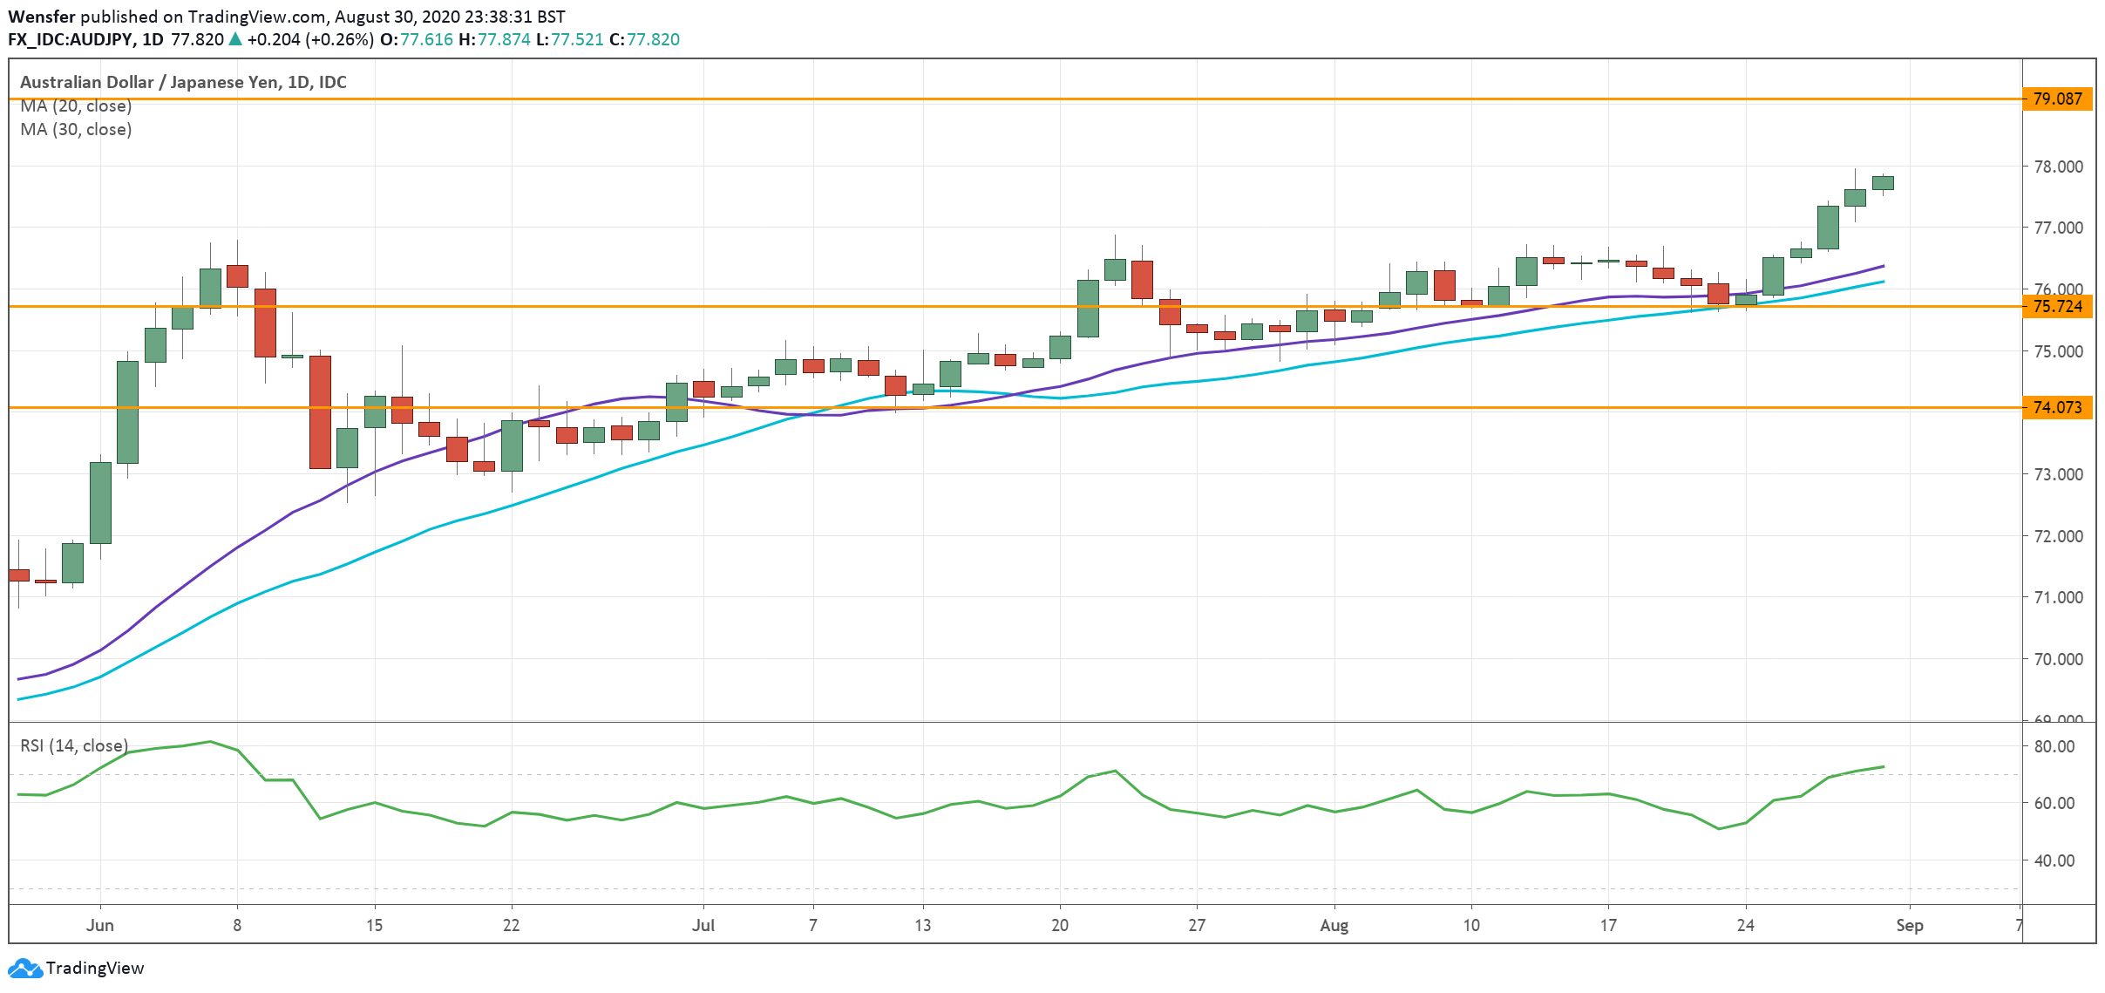
Task: Click the Jul label on the time axis
Action: [x=703, y=925]
